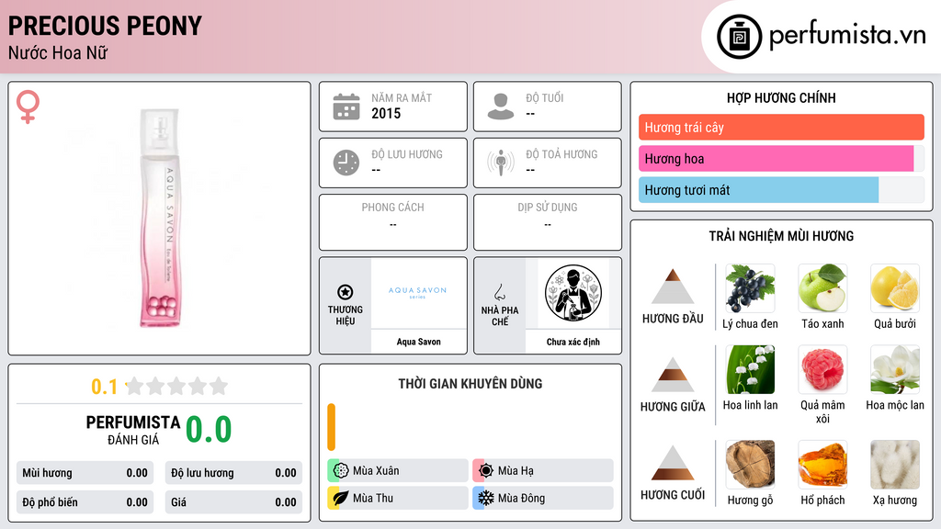This screenshot has height=529, width=941.
Task: Click the Hương cuối pyramid icon
Action: (673, 463)
